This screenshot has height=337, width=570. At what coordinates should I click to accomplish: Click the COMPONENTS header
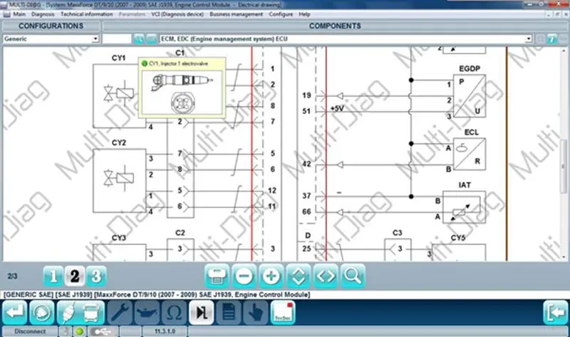(335, 26)
